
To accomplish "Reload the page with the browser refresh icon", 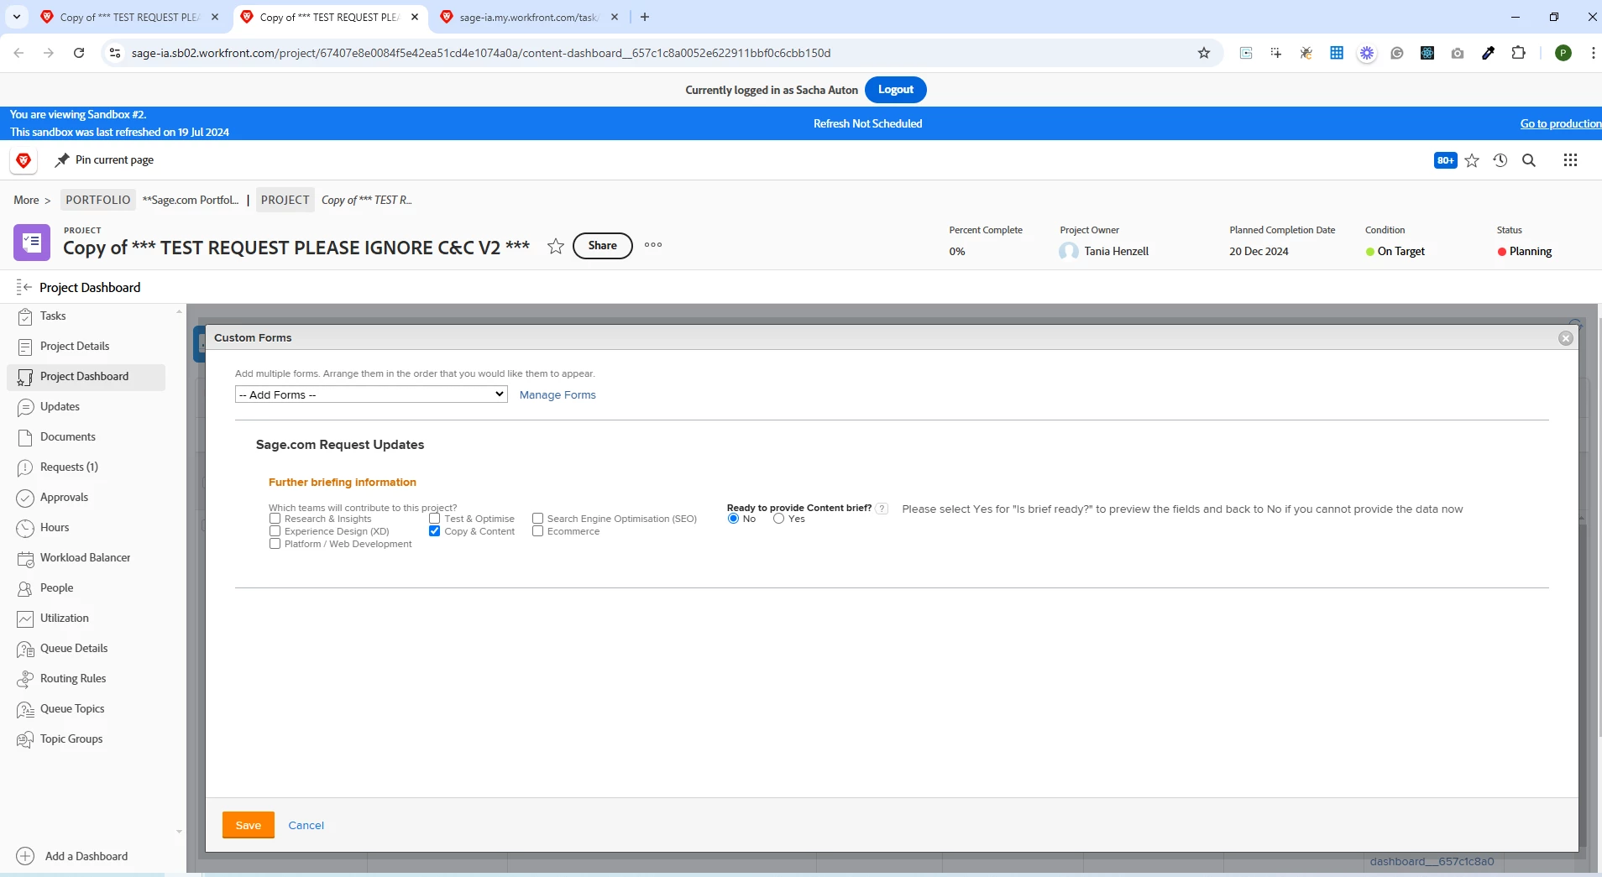I will (79, 53).
